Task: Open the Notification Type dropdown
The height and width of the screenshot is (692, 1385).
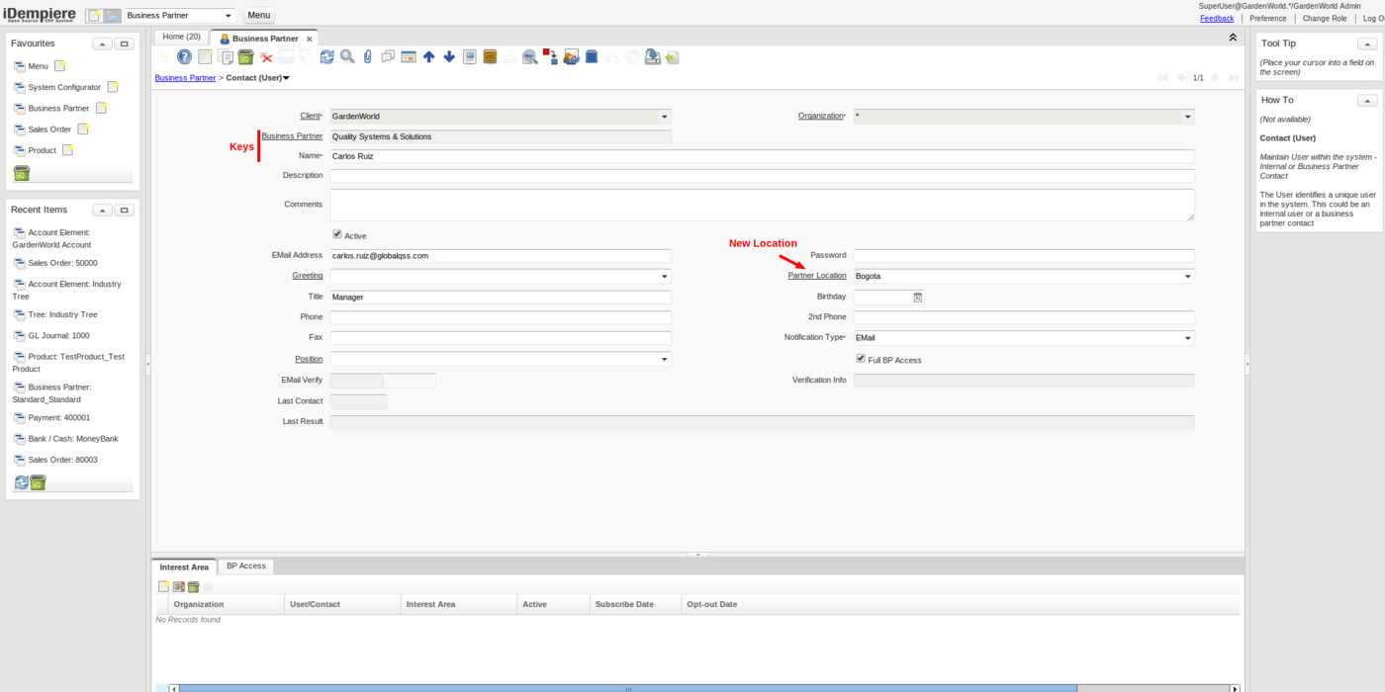Action: (1187, 338)
